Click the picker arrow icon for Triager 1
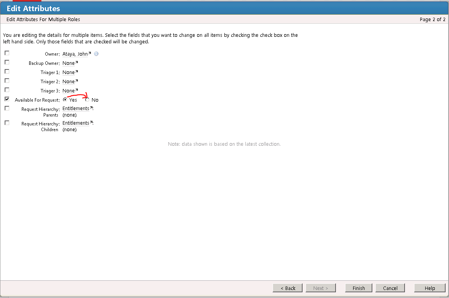The height and width of the screenshot is (298, 449). (x=77, y=72)
